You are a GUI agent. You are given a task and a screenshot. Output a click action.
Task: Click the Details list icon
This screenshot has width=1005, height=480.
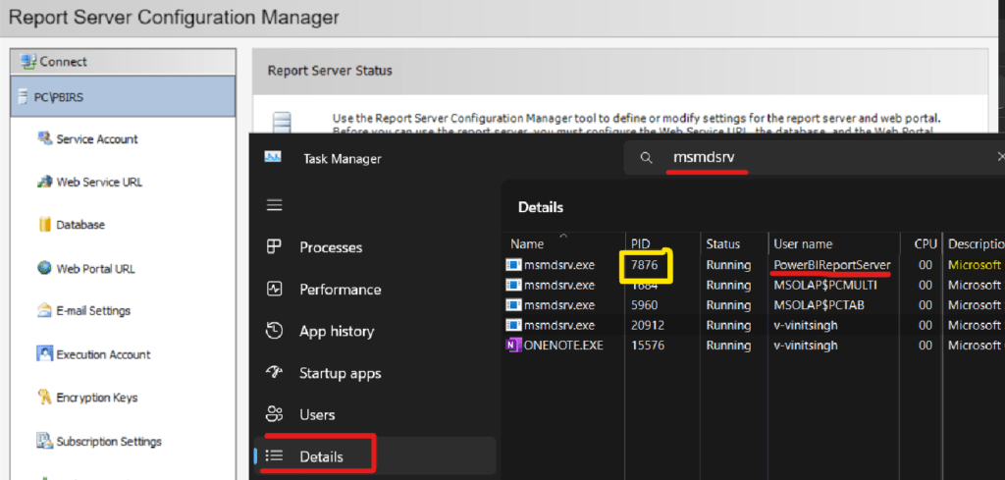pos(275,456)
